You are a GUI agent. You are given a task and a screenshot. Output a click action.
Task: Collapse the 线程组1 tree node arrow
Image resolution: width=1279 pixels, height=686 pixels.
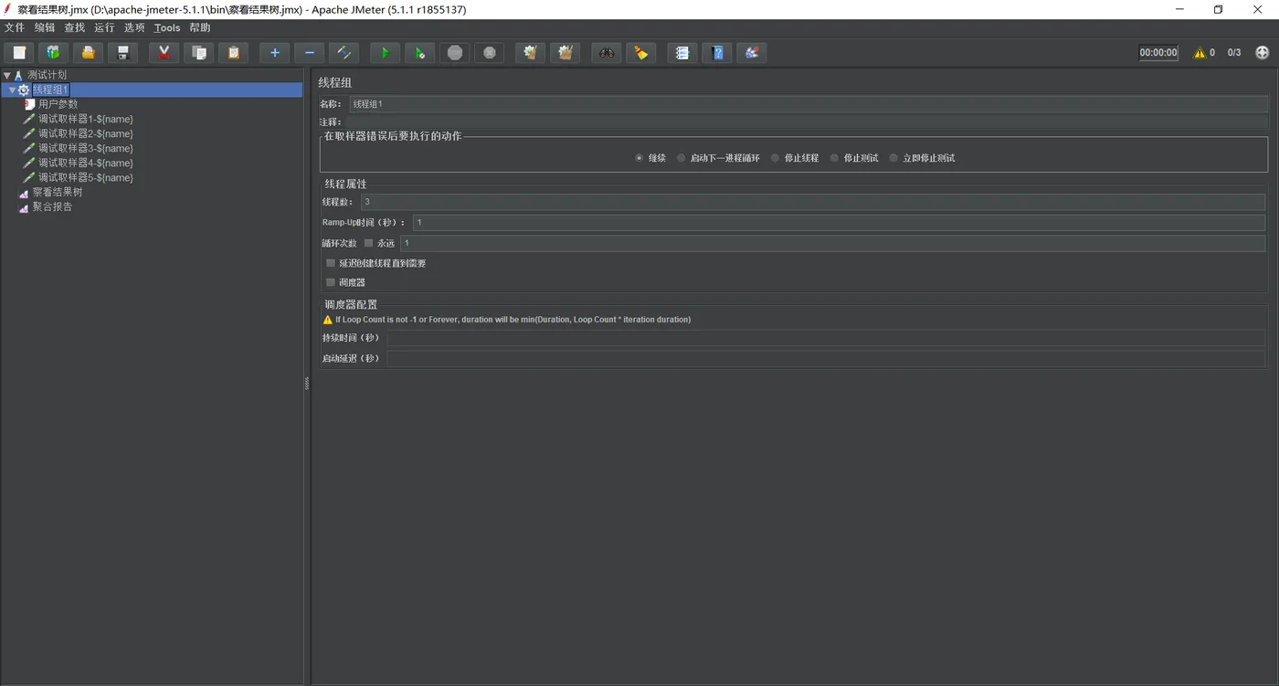point(12,90)
